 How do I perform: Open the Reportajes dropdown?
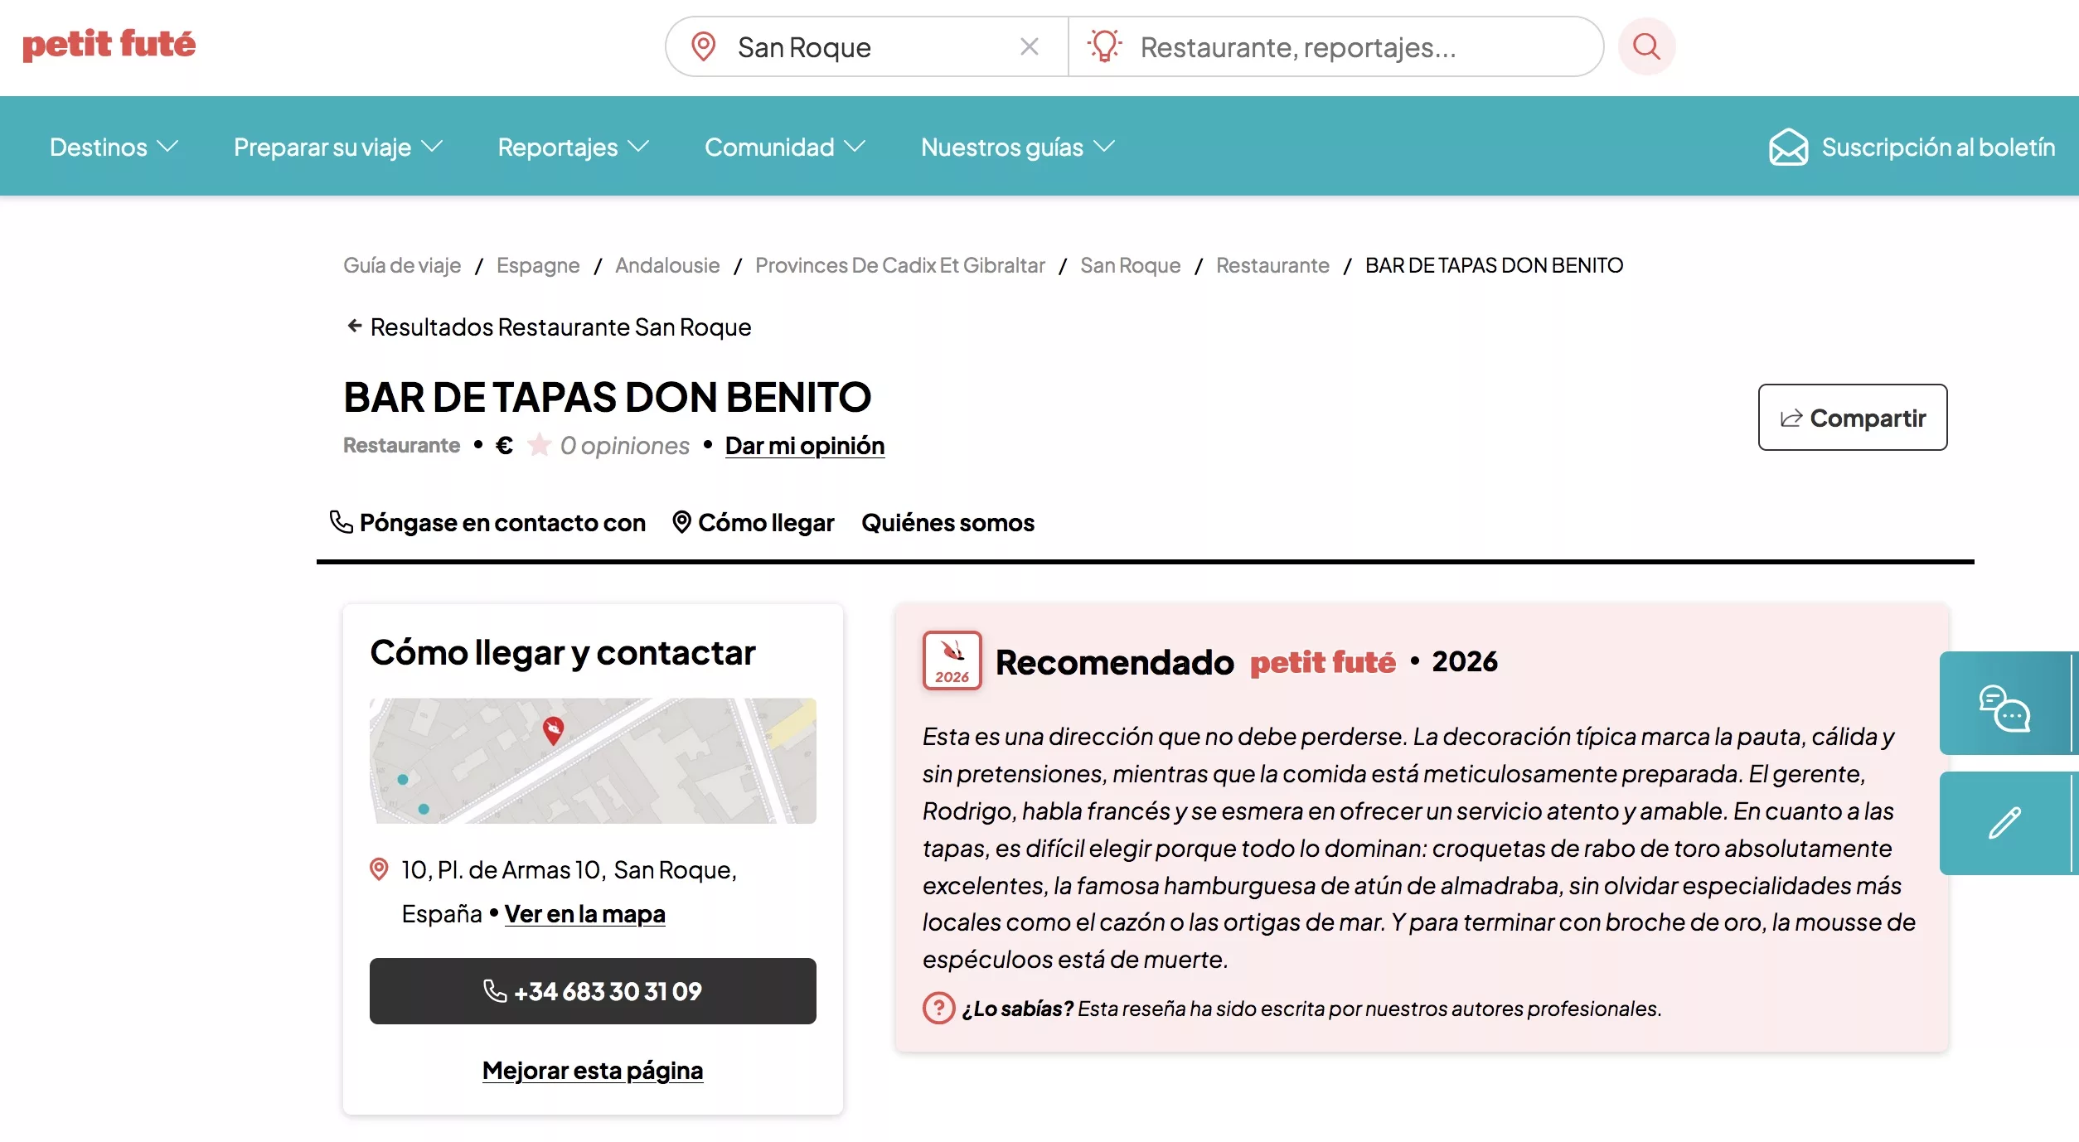click(x=572, y=147)
